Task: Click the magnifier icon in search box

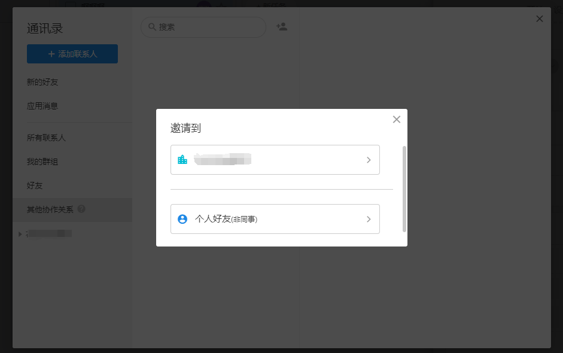Action: point(152,27)
